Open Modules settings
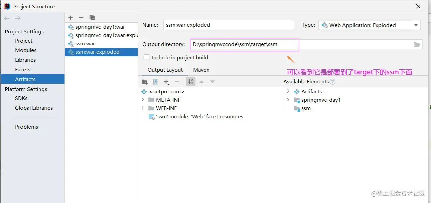This screenshot has height=203, width=431. pyautogui.click(x=26, y=50)
